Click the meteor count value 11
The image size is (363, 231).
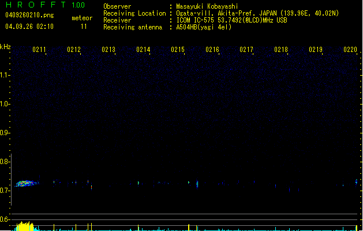84,27
